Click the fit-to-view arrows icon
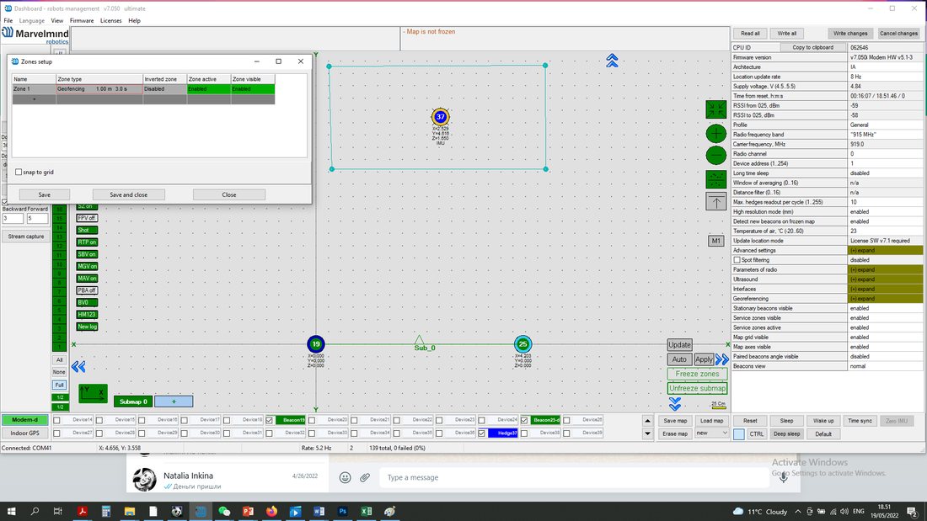 coord(716,109)
